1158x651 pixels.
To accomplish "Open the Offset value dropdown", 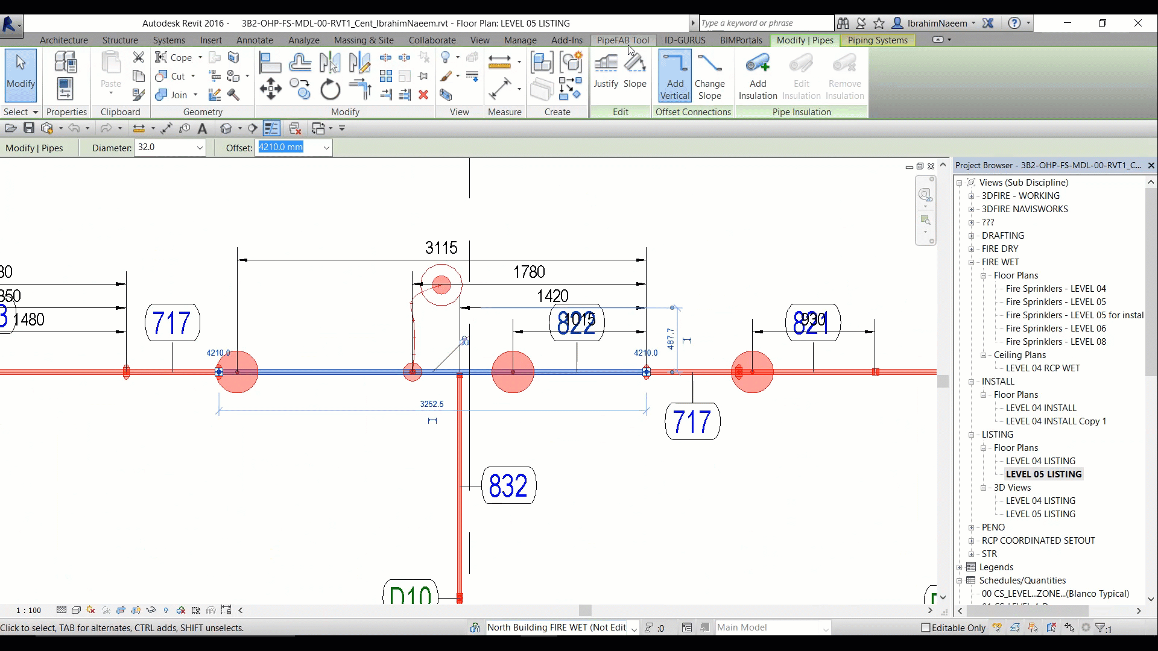I will coord(326,148).
